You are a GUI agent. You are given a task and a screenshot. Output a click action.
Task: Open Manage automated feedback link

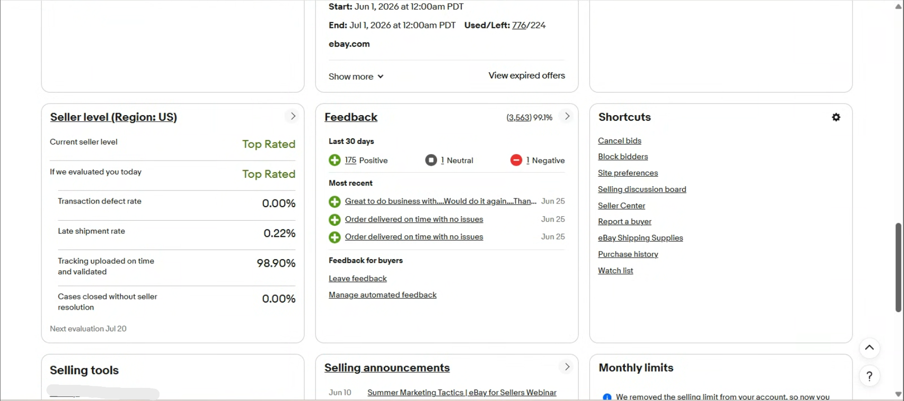383,295
